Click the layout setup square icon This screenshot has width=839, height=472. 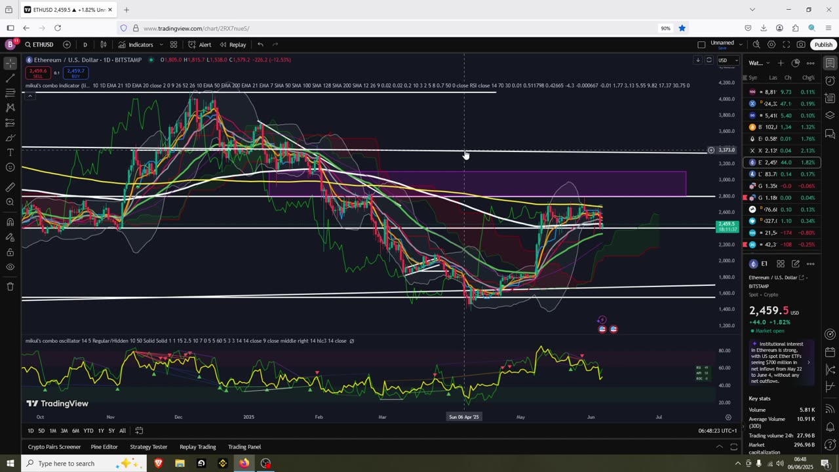(x=701, y=45)
